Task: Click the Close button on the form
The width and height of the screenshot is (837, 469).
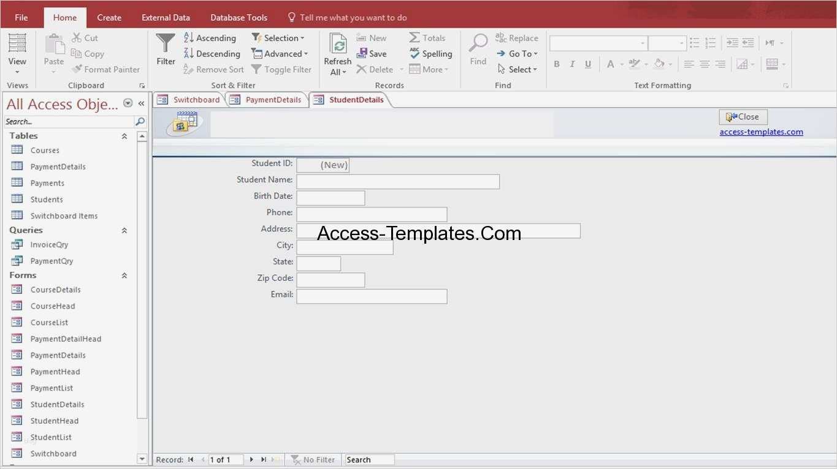Action: pyautogui.click(x=743, y=116)
